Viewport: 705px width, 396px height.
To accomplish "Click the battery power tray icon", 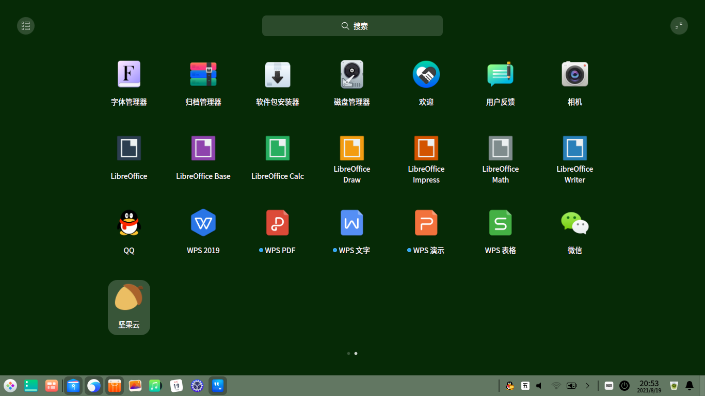I will (x=572, y=386).
